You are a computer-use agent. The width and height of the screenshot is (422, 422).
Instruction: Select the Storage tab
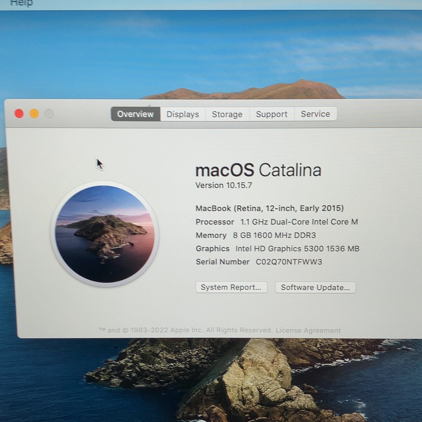[x=227, y=114]
